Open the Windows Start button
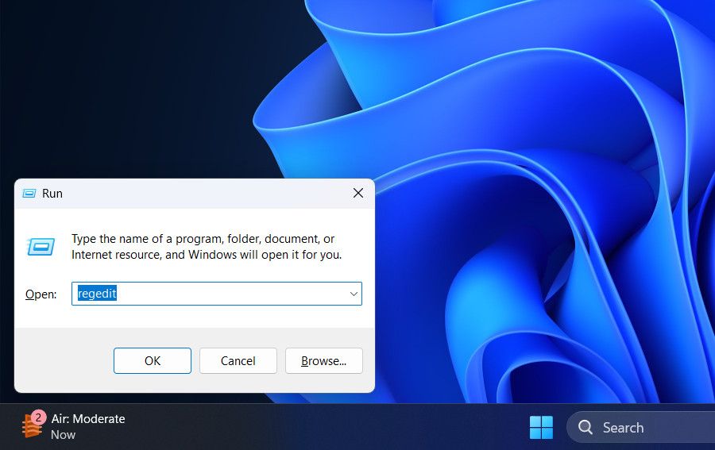The width and height of the screenshot is (715, 450). pos(541,427)
